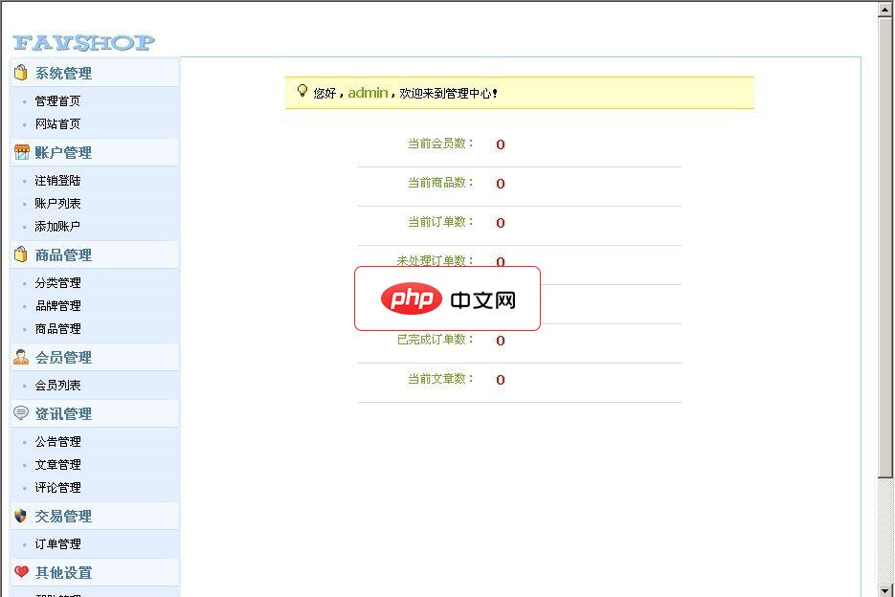895x597 pixels.
Task: Open 网站首页 link
Action: (58, 123)
